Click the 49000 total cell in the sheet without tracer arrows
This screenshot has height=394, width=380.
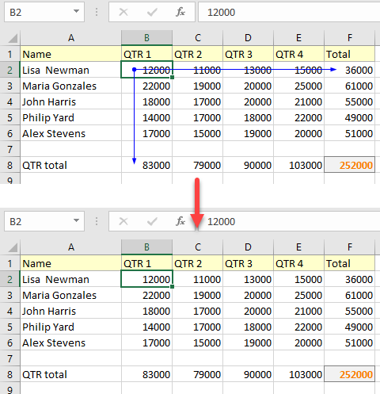[350, 327]
